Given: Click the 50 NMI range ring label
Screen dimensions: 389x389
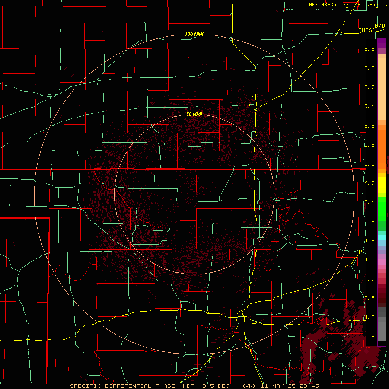Looking at the screenshot, I should point(194,114).
